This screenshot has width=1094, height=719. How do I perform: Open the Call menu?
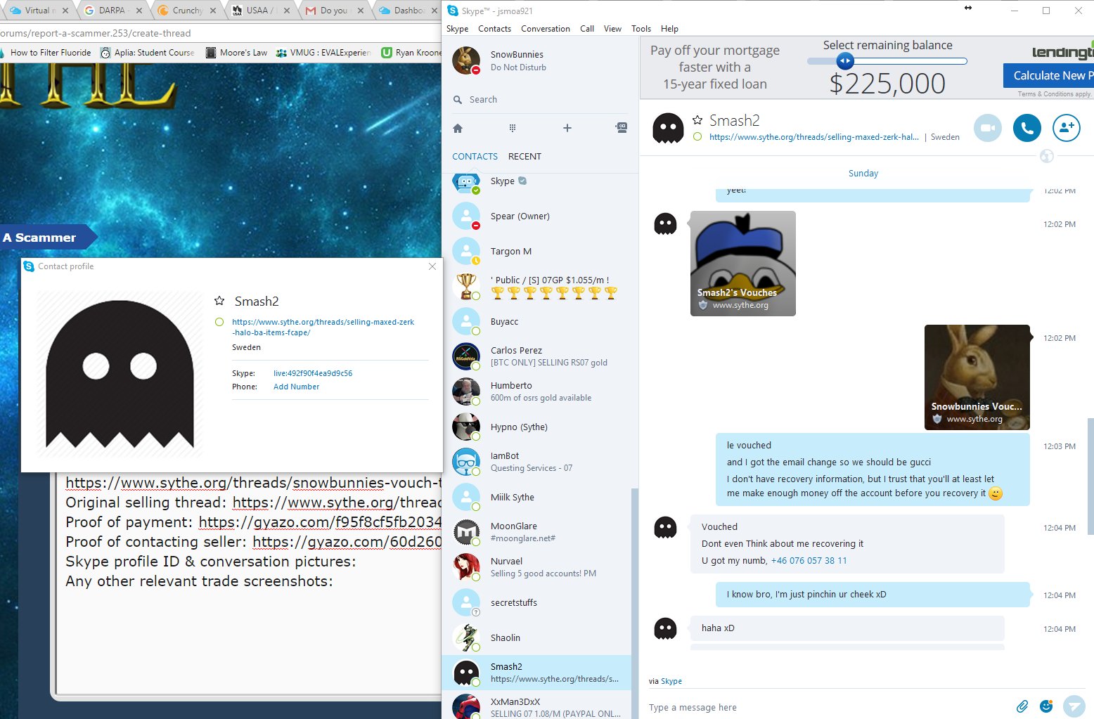[x=587, y=29]
